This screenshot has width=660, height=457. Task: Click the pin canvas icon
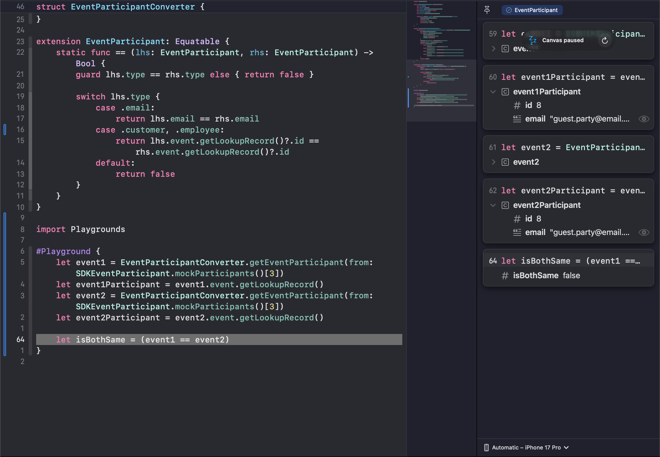[487, 10]
